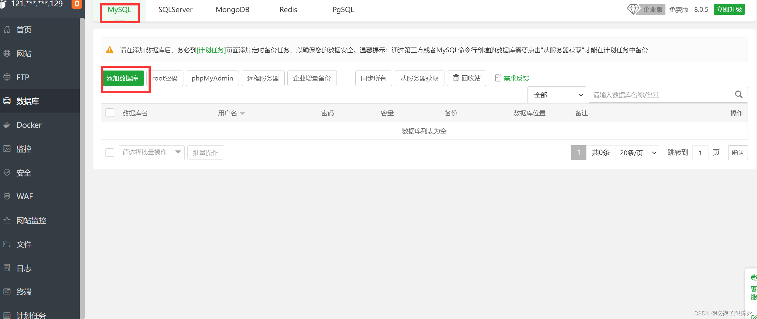Click the 日志 log icon in sidebar
This screenshot has height=319, width=757.
pos(7,268)
